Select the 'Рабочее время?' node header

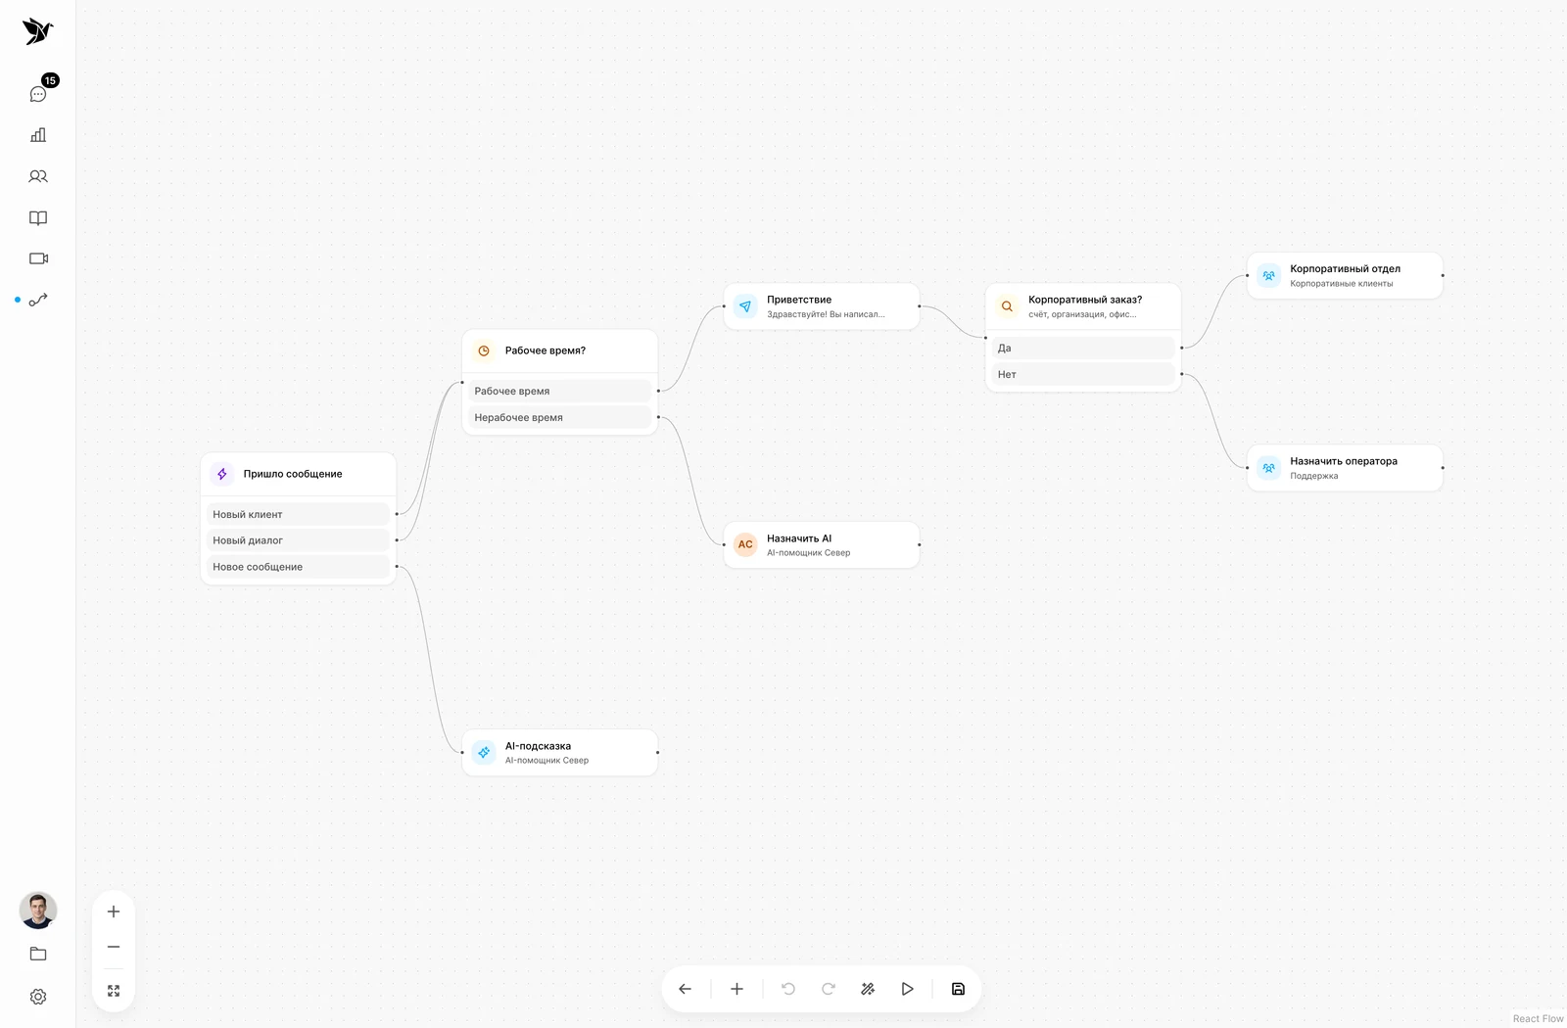[560, 350]
